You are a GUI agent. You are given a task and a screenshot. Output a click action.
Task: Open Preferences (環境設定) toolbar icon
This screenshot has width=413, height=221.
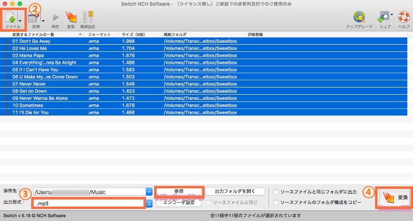click(88, 17)
